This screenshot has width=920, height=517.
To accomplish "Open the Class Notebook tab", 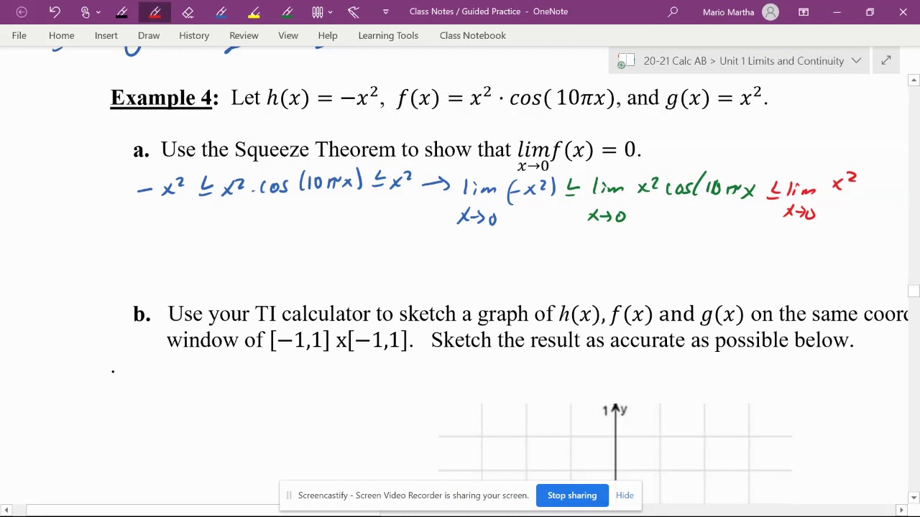I will click(473, 35).
